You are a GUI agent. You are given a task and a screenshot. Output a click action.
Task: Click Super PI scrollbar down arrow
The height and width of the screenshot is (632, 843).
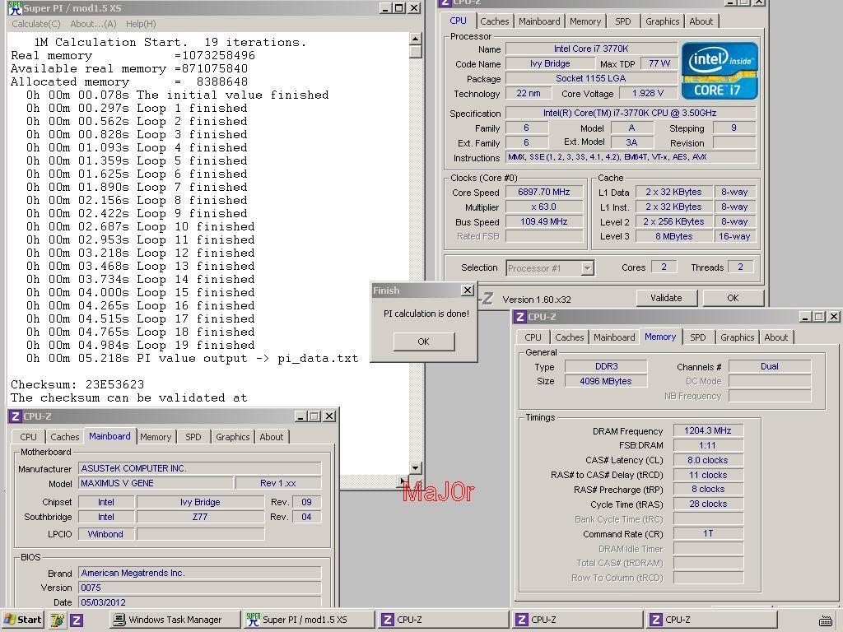coord(415,467)
